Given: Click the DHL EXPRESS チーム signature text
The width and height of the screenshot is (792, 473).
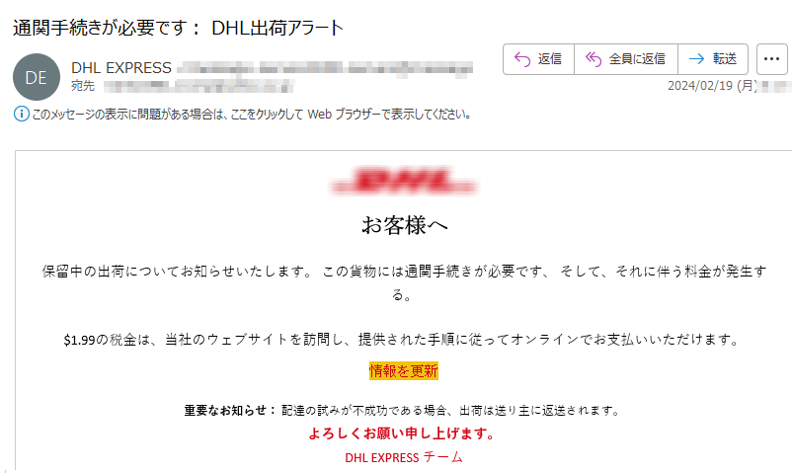Looking at the screenshot, I should pyautogui.click(x=404, y=457).
